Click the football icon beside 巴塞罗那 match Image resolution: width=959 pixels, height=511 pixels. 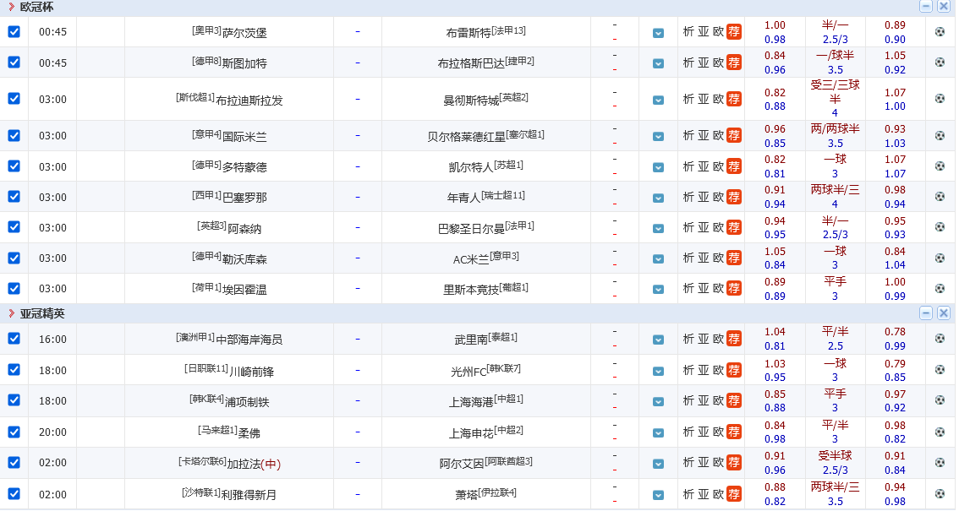940,196
